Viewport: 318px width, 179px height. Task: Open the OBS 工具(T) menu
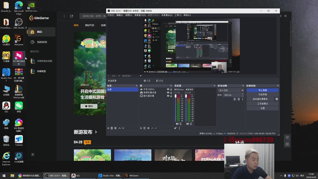(x=178, y=15)
